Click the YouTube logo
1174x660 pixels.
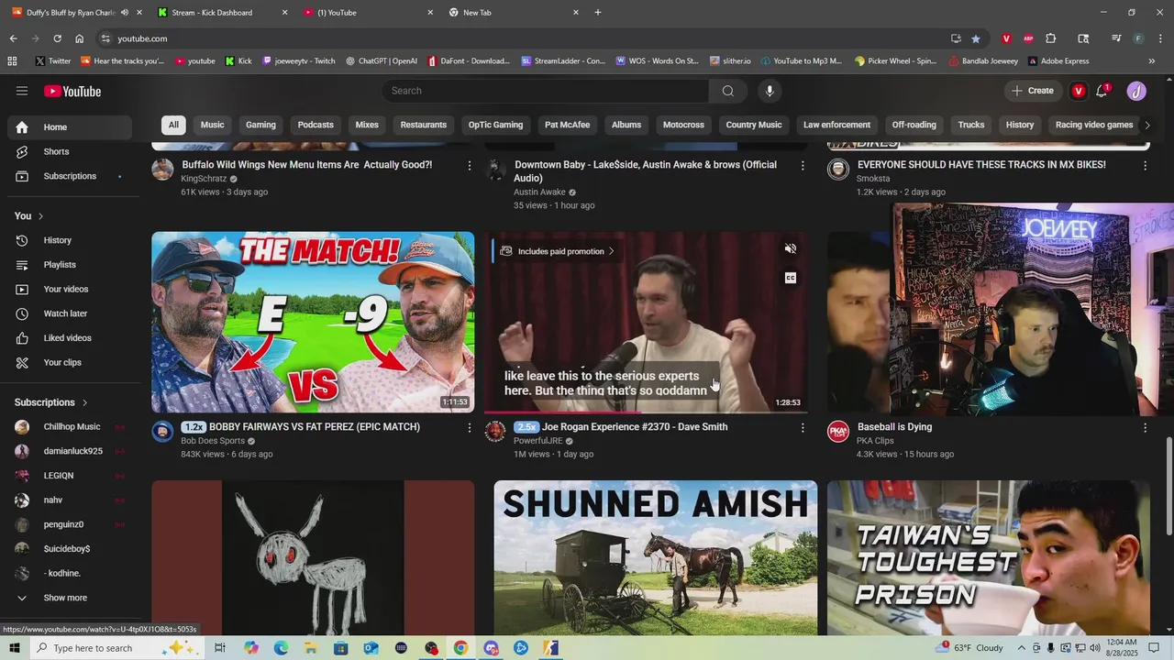coord(72,91)
